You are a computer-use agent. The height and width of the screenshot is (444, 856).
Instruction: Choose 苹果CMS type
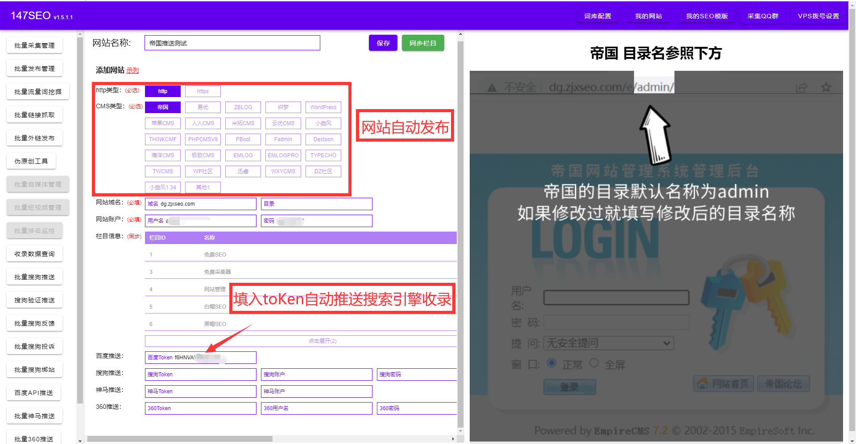click(x=163, y=123)
